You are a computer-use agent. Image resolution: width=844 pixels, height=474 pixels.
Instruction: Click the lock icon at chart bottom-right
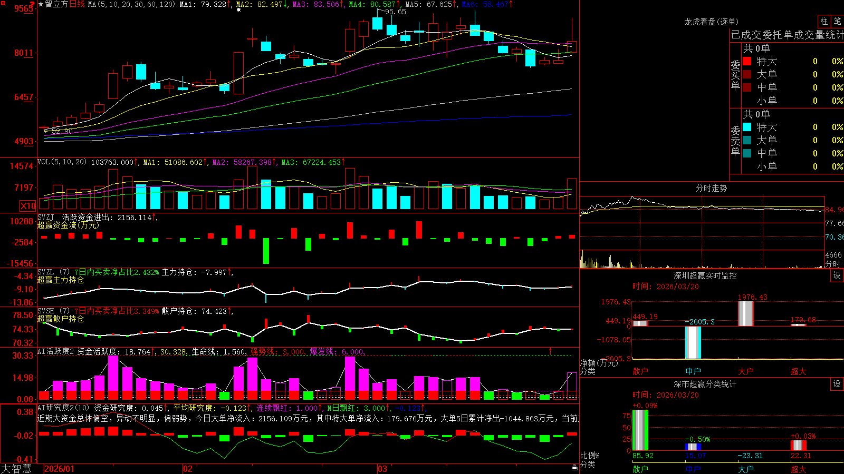(575, 467)
